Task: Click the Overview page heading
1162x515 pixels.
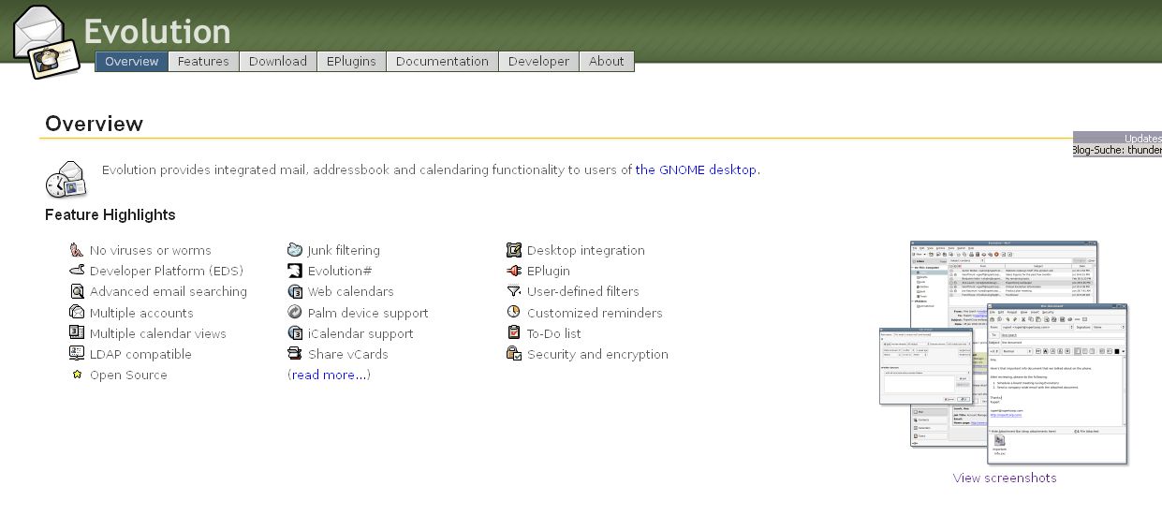Action: point(94,124)
